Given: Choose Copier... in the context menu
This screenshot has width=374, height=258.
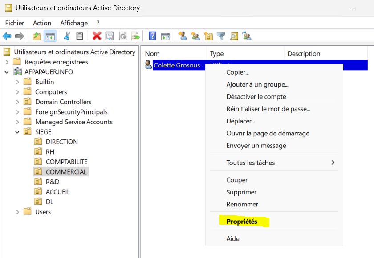Looking at the screenshot, I should pos(238,72).
